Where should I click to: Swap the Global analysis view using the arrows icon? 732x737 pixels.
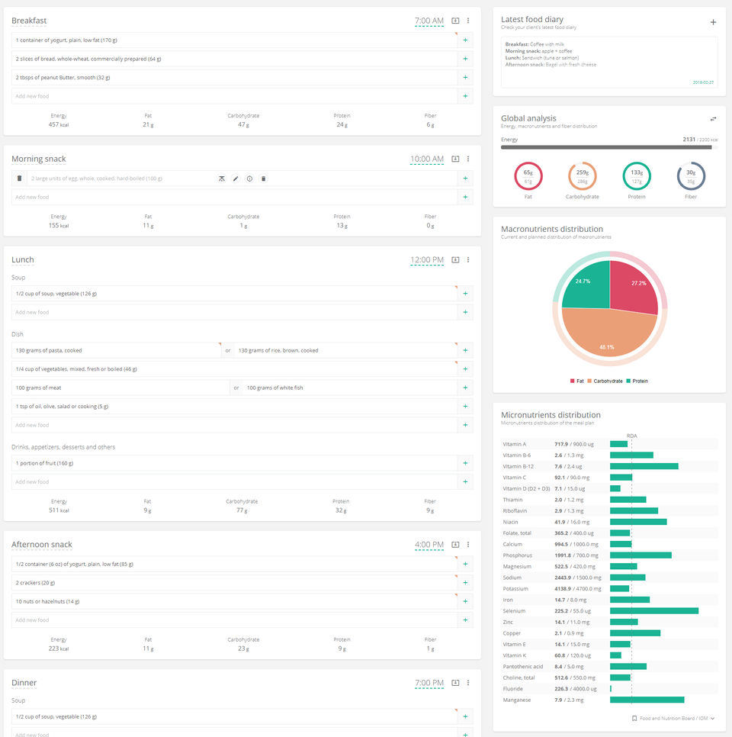713,119
